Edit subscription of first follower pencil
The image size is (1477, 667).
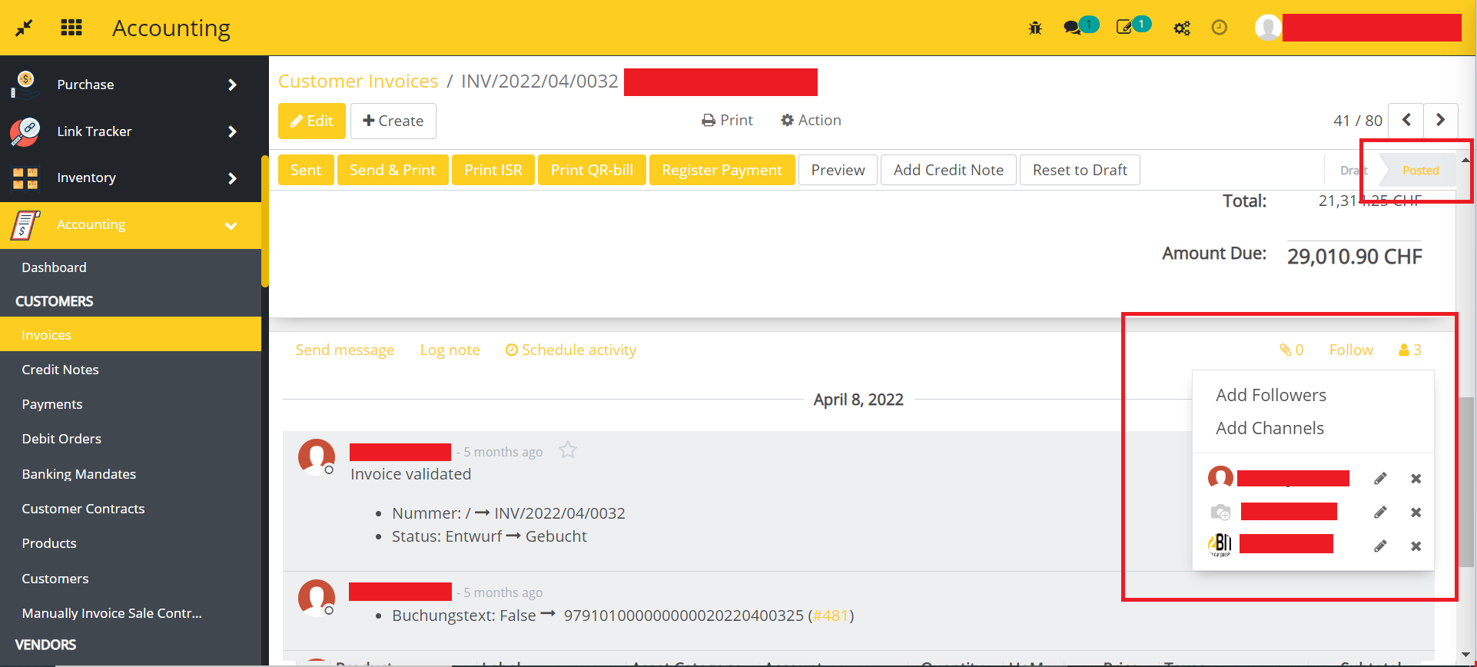click(x=1380, y=479)
